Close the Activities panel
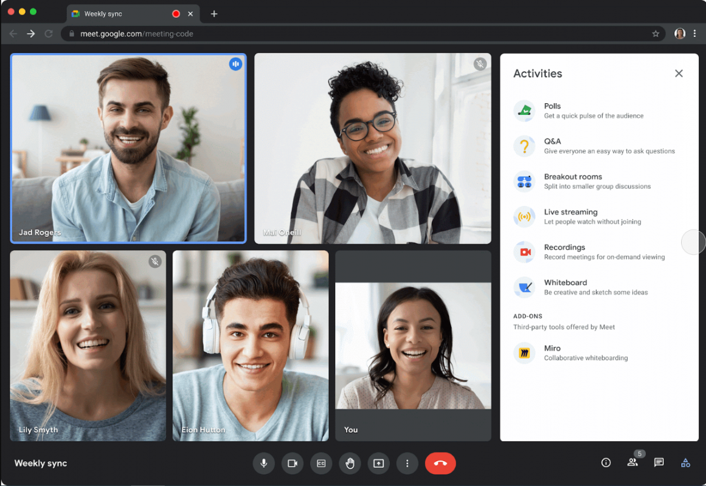This screenshot has height=486, width=706. pos(679,74)
